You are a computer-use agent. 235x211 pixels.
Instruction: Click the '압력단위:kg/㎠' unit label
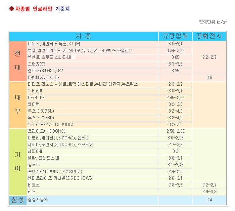point(213,22)
